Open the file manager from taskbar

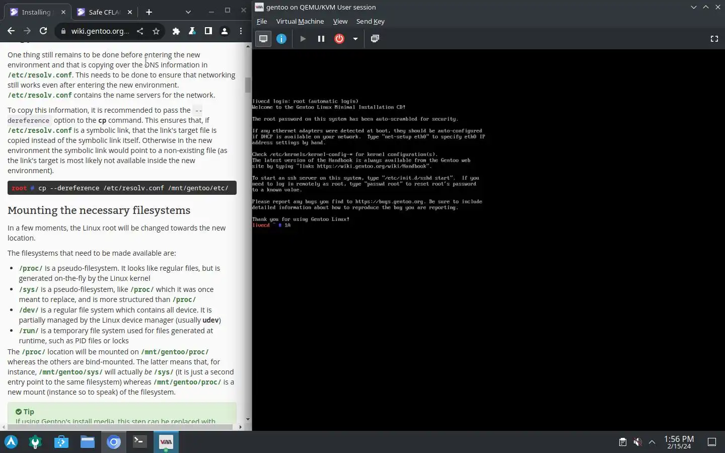click(88, 442)
